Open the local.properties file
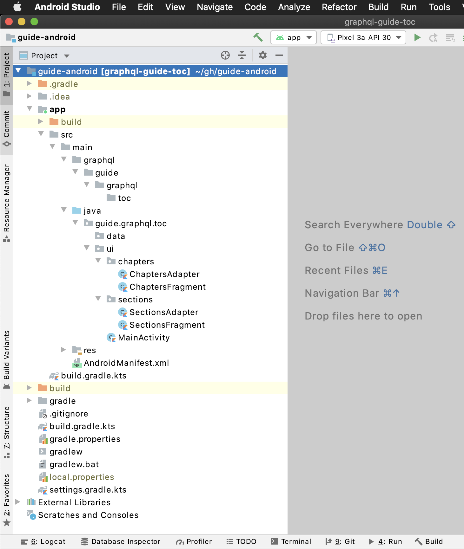Viewport: 464px width, 549px height. tap(76, 477)
